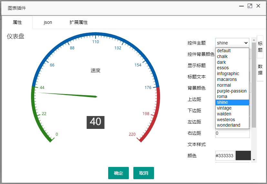Choose the normal theme option

[x=232, y=85]
